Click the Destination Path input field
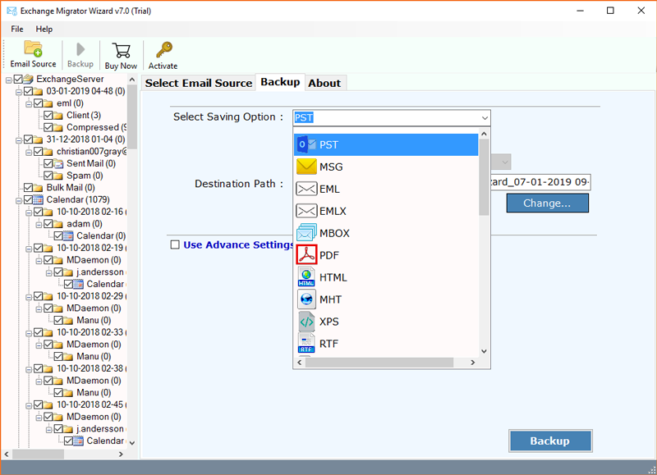 click(x=540, y=182)
